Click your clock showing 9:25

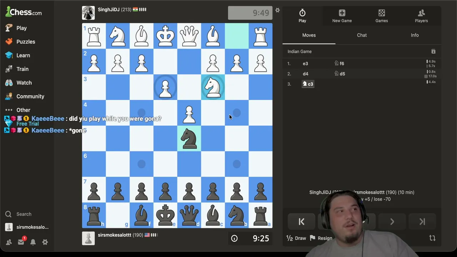250,238
